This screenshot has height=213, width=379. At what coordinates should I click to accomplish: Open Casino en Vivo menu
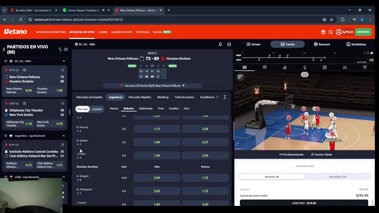(122, 32)
